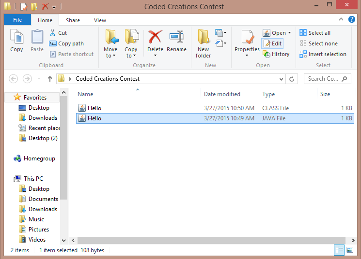The image size is (361, 259).
Task: Go forward with the Forward arrow
Action: point(27,79)
